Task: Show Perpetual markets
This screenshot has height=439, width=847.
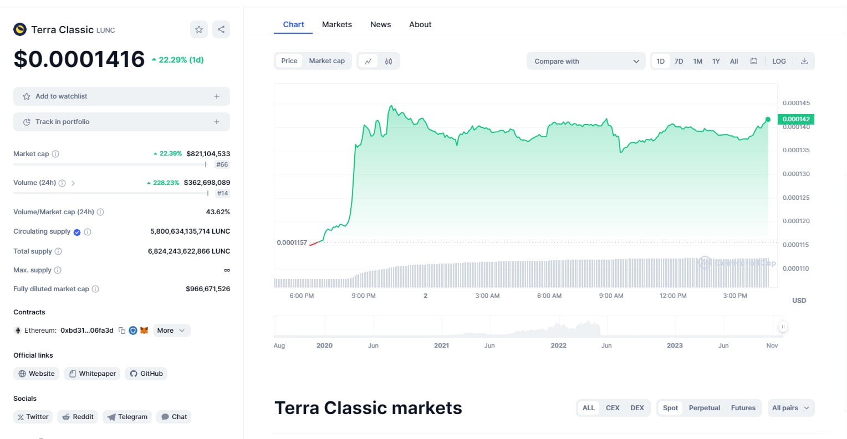Action: [x=705, y=408]
